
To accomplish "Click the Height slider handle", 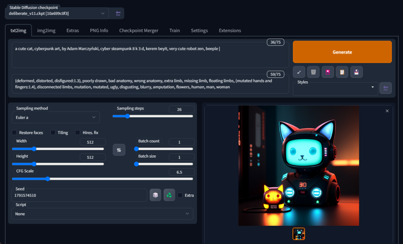I will [x=34, y=164].
